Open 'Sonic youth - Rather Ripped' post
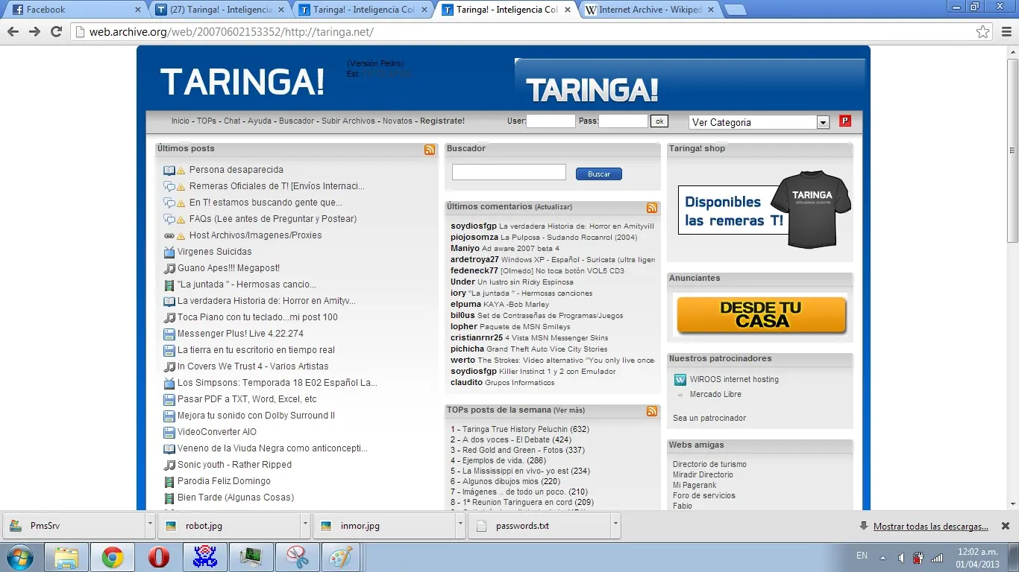 click(x=234, y=465)
